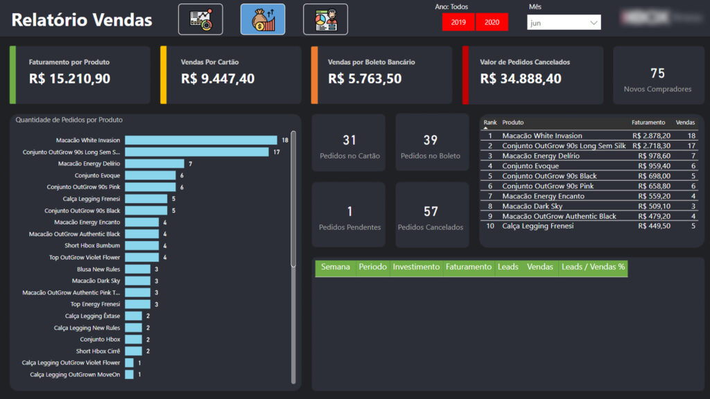Click the Rank column sort arrow

[486, 128]
